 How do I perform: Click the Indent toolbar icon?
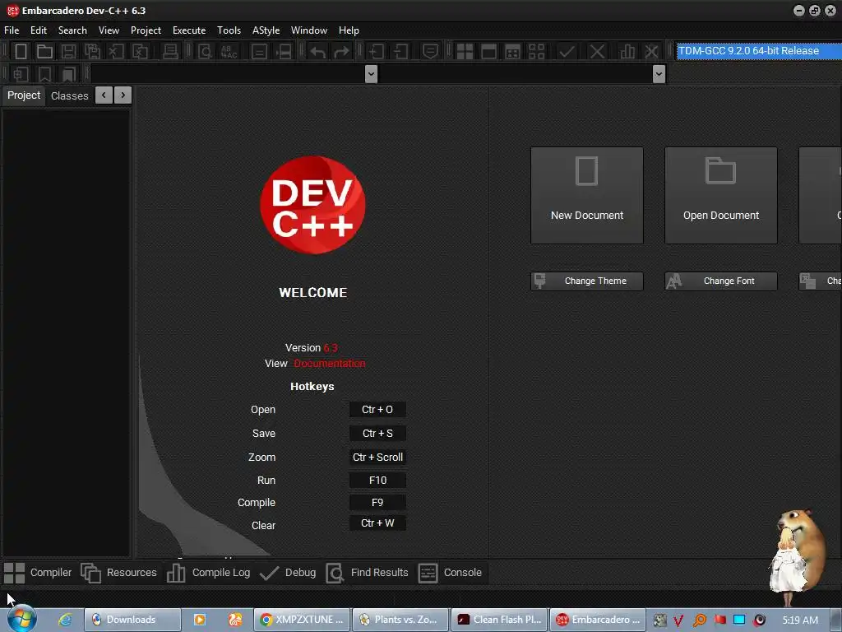376,52
